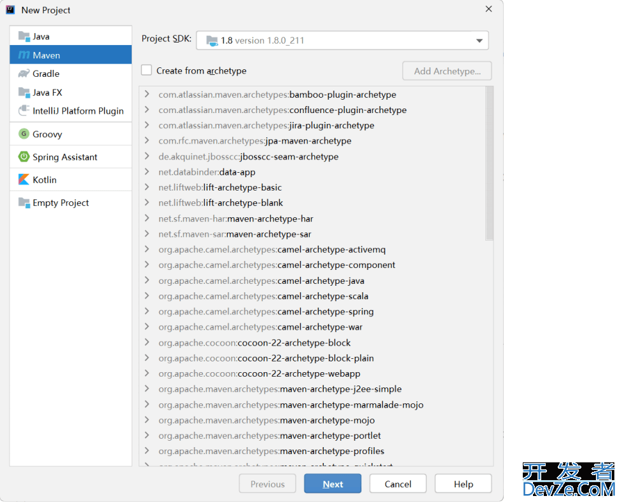
Task: Expand cocoon-22-archetype-block node
Action: click(x=147, y=342)
